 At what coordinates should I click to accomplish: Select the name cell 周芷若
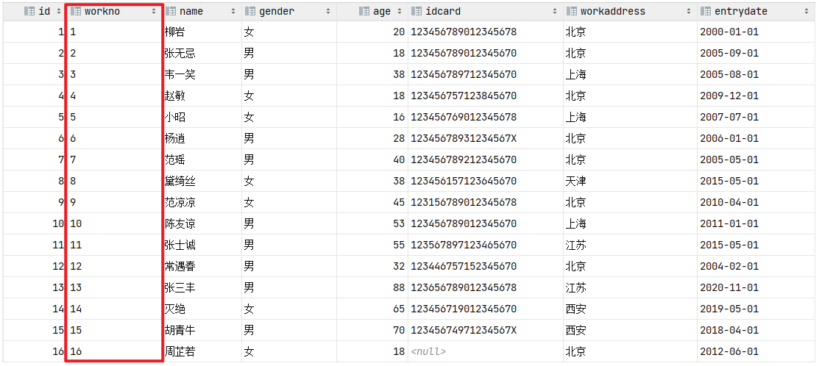(180, 351)
